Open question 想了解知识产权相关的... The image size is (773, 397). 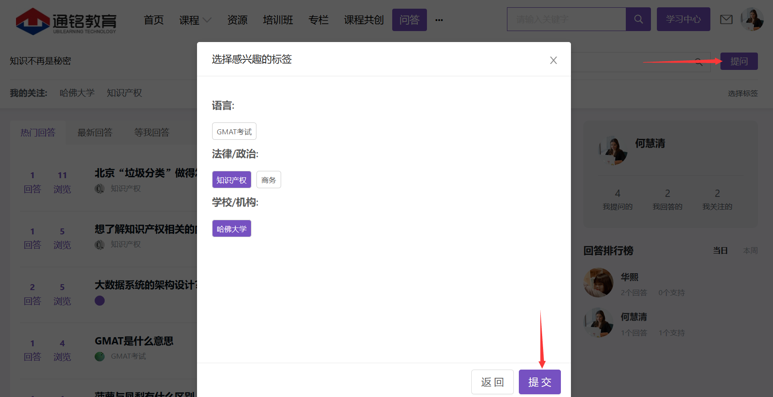(146, 229)
